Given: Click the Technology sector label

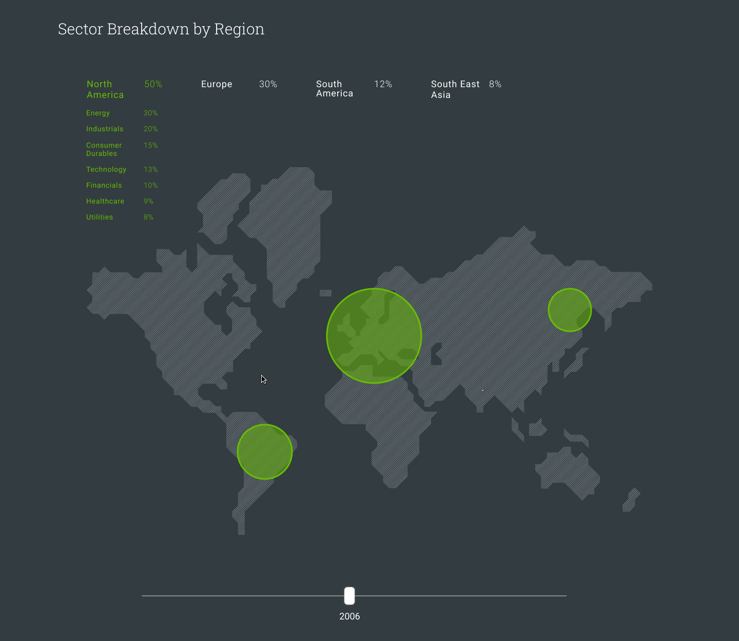Looking at the screenshot, I should (106, 169).
